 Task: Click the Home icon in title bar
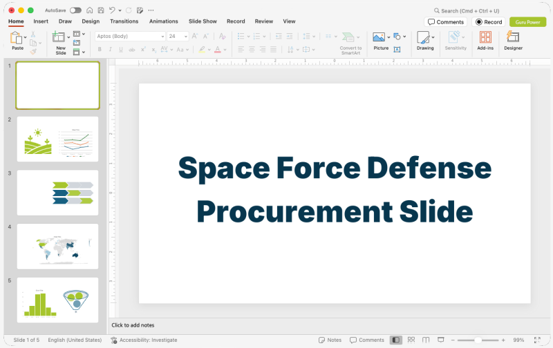[x=90, y=10]
